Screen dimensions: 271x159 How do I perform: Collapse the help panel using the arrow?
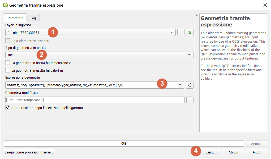(197, 15)
